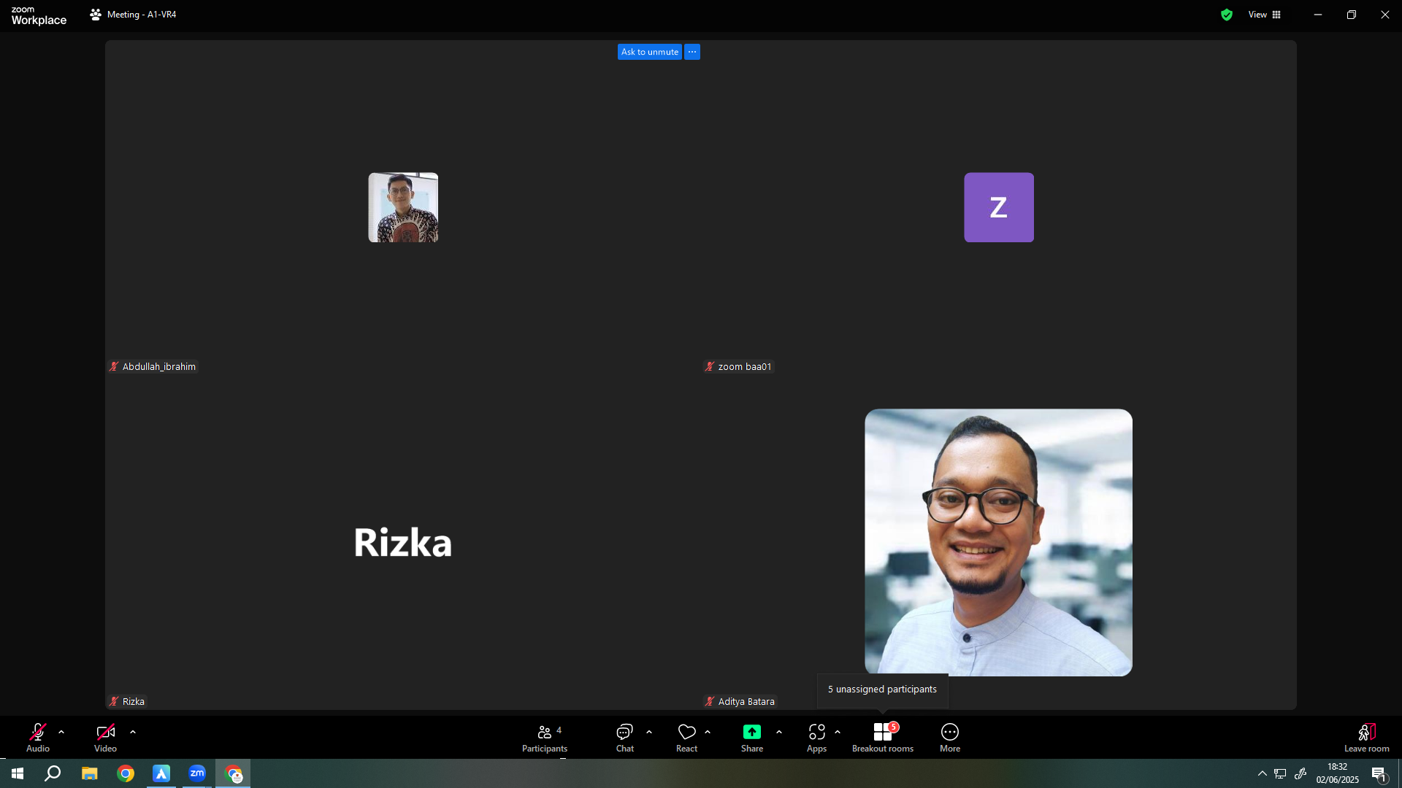Screen dimensions: 1402x788
Task: Open Breakout rooms manager
Action: [883, 738]
